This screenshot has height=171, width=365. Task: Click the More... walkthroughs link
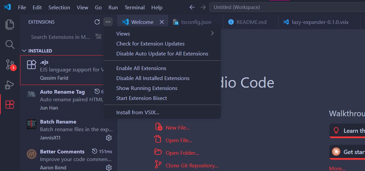coord(337,169)
